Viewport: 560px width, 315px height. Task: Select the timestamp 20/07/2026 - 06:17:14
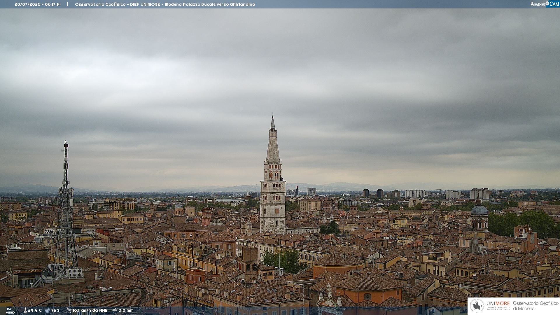click(38, 4)
